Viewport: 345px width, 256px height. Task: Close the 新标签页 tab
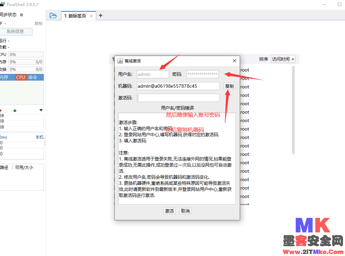point(91,16)
